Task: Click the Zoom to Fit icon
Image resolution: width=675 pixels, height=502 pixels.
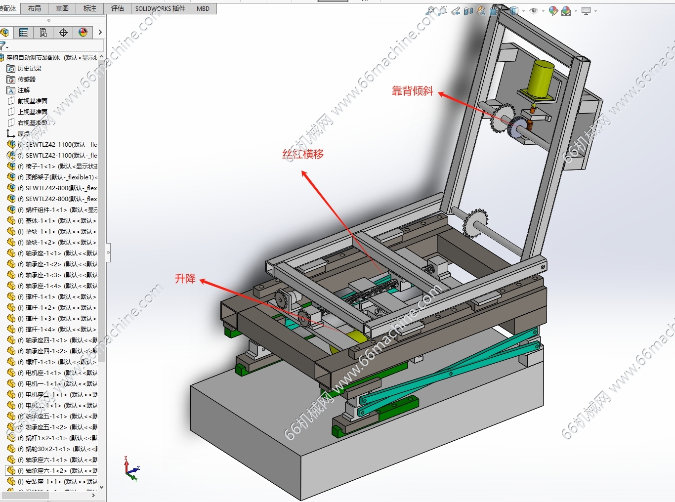Action: click(x=430, y=10)
